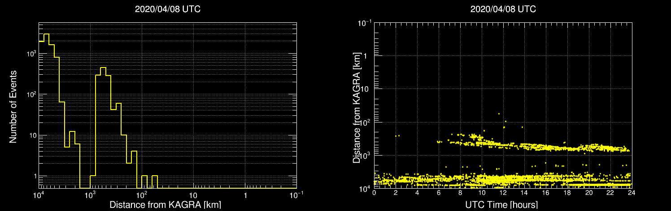Click the 10 tick on histogram x-axis
This screenshot has width=671, height=211.
(x=193, y=196)
